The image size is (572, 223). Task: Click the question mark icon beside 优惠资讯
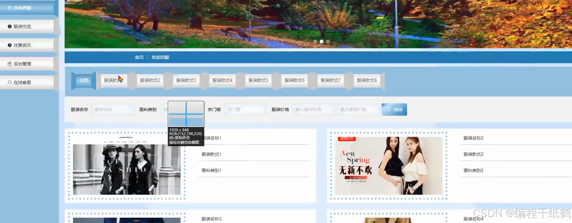(10, 45)
